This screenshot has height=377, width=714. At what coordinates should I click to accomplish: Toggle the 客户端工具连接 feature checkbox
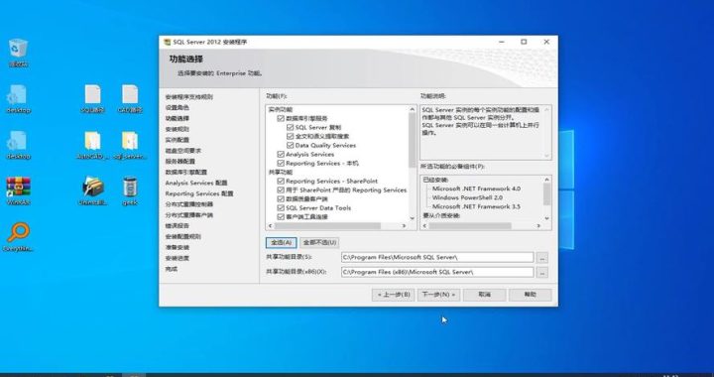(281, 216)
